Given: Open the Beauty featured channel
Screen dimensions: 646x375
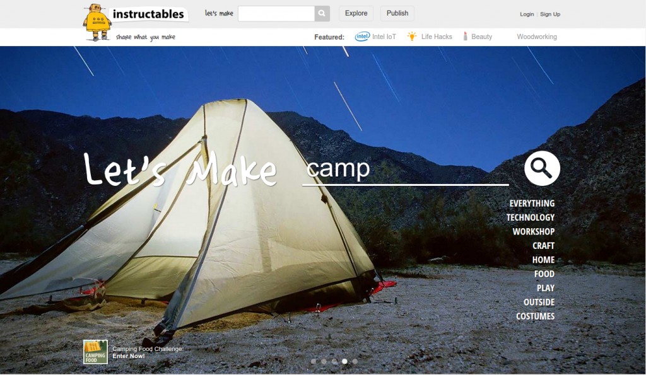Looking at the screenshot, I should [x=477, y=37].
